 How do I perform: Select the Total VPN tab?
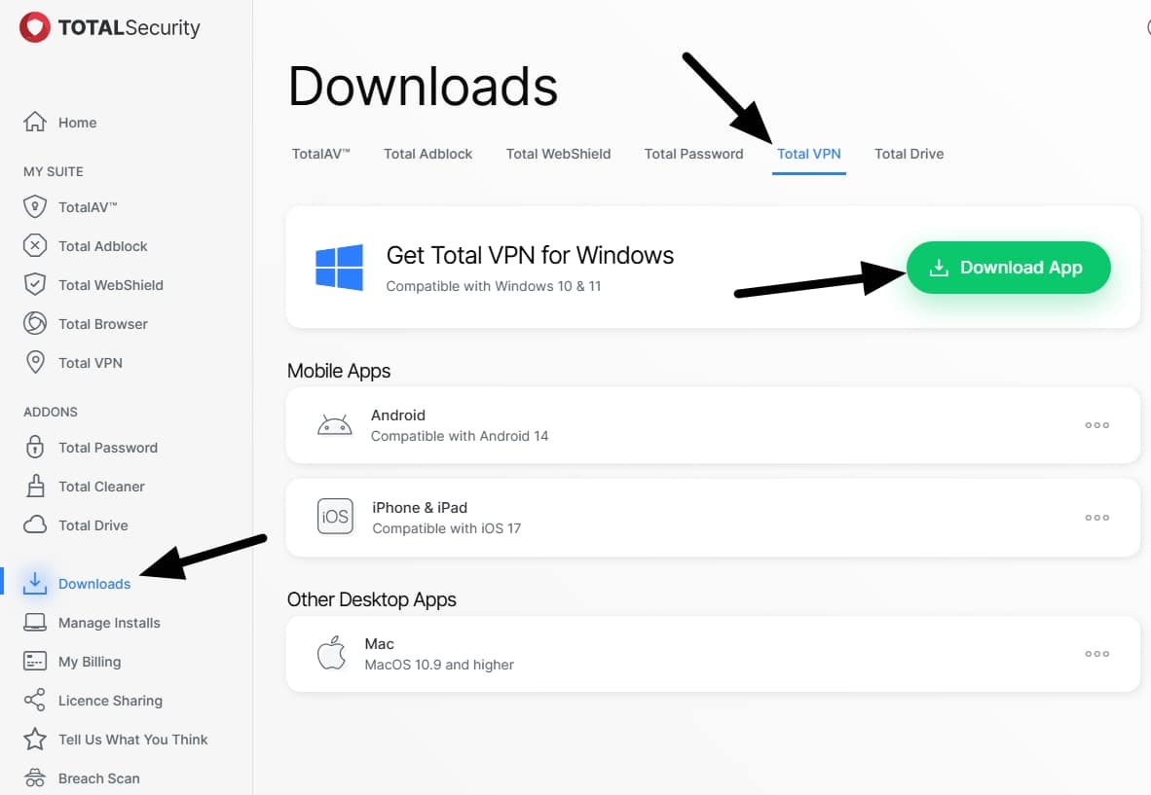[x=809, y=154]
